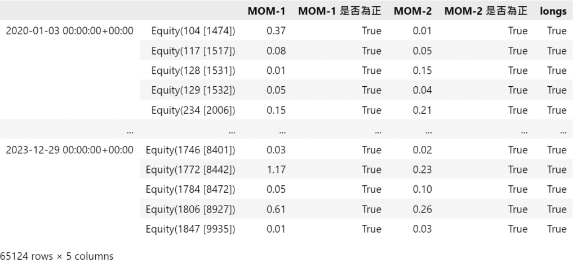Click the Equity(117 [1517]) row label
The width and height of the screenshot is (577, 271).
click(x=193, y=51)
